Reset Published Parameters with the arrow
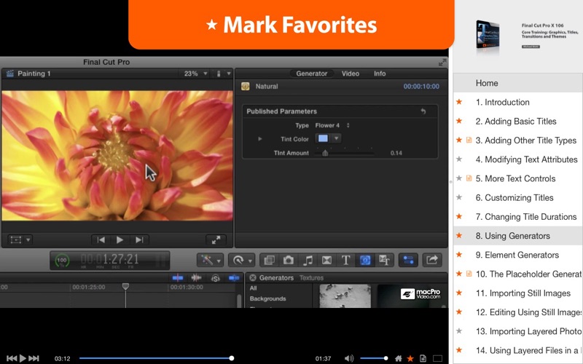The height and width of the screenshot is (364, 583). pyautogui.click(x=423, y=111)
